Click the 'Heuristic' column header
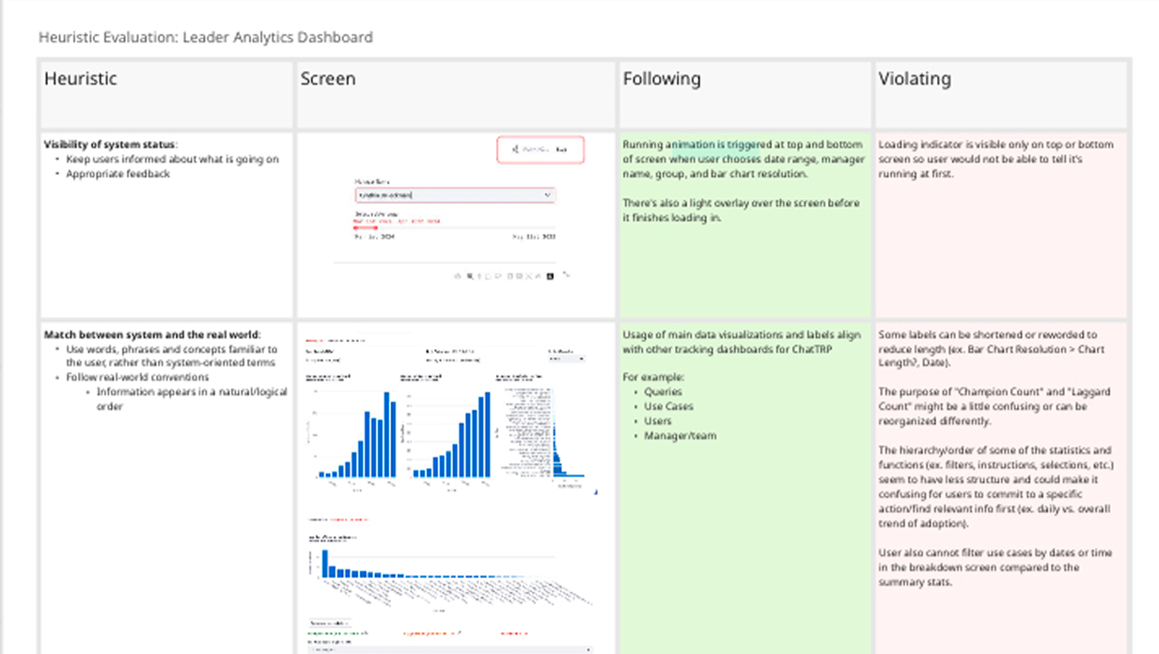This screenshot has height=654, width=1159. (x=81, y=79)
